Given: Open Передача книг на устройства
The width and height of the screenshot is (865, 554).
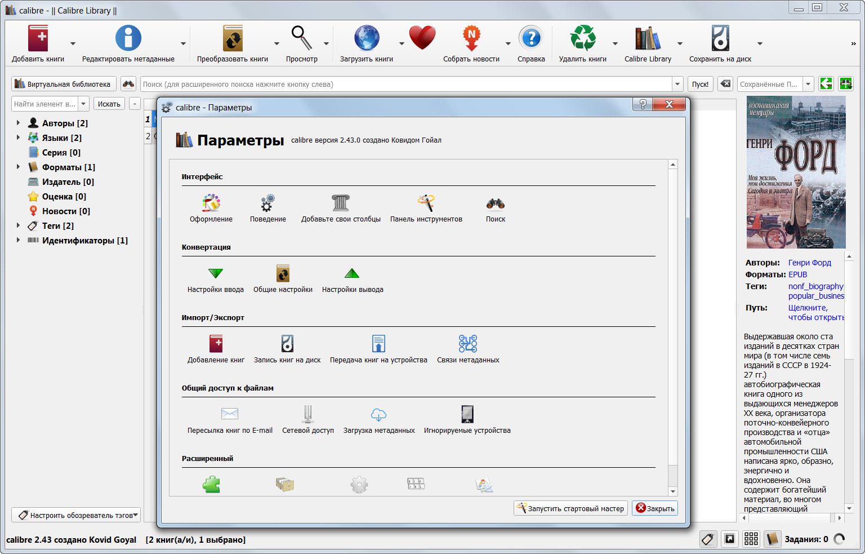Looking at the screenshot, I should coord(378,349).
